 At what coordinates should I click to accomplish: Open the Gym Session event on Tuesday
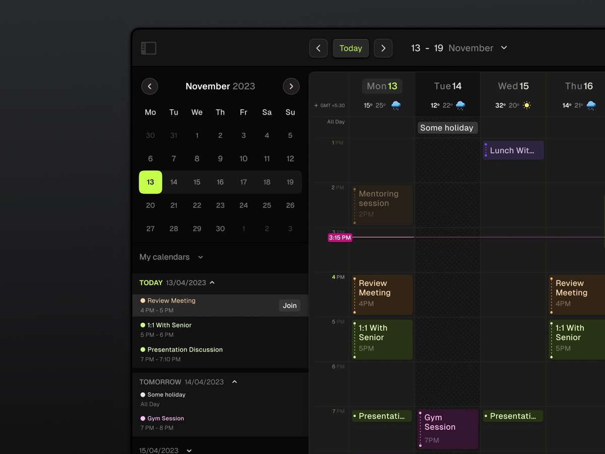448,429
